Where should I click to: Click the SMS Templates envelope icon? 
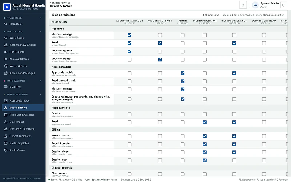point(6,143)
